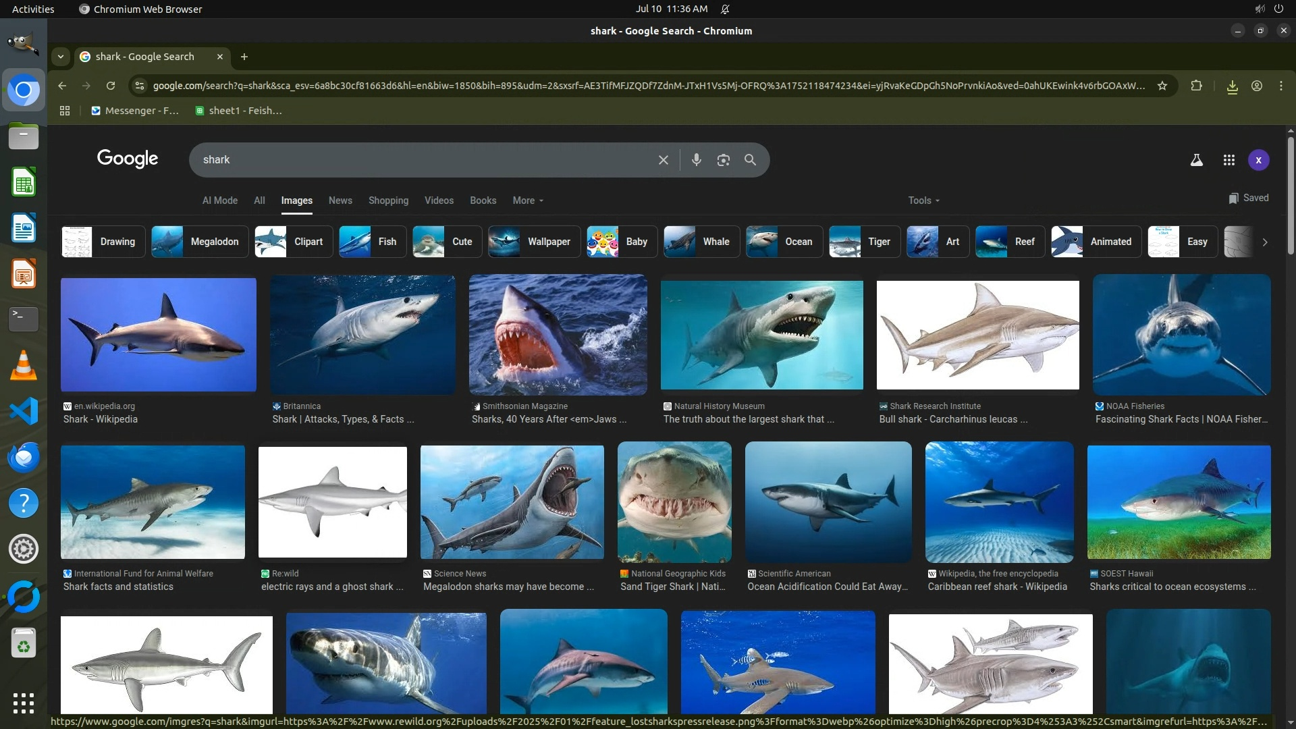Open the Smithsonian Jaws shark thumbnail
1296x729 pixels.
[558, 335]
